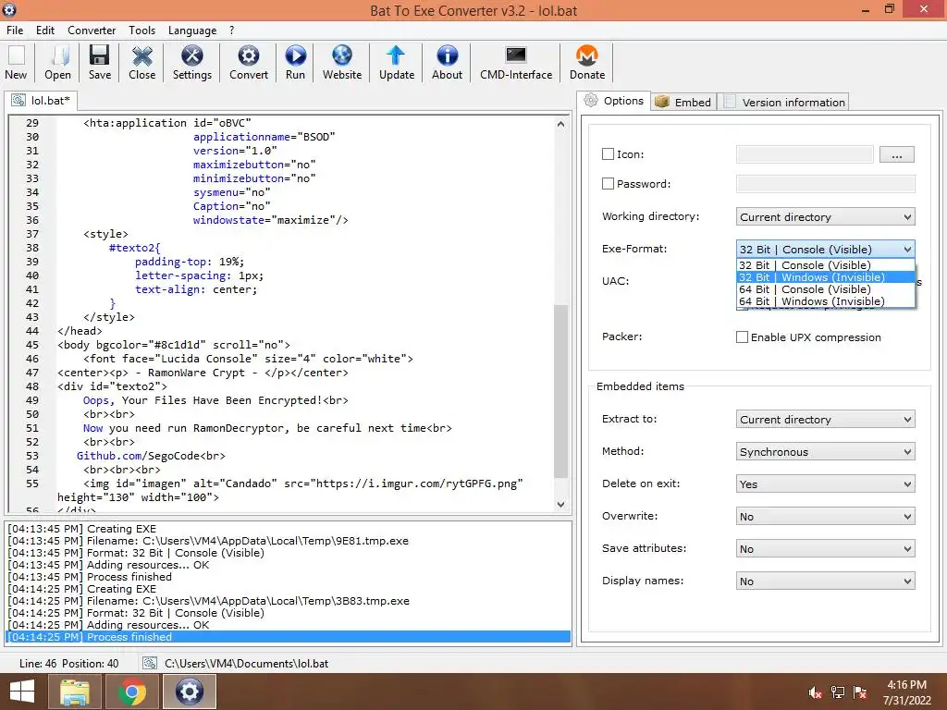Open the File menu

(15, 31)
